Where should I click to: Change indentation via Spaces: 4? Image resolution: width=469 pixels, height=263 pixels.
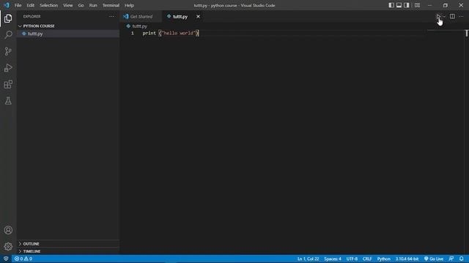[x=332, y=259]
